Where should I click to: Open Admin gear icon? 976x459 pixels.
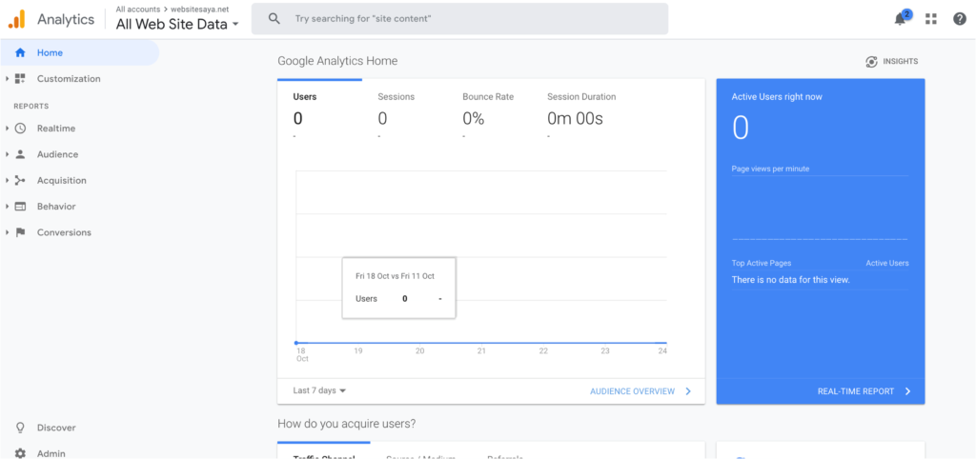pyautogui.click(x=21, y=453)
